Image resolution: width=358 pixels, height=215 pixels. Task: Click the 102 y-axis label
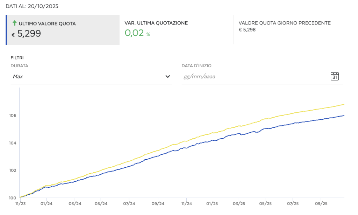pos(13,171)
